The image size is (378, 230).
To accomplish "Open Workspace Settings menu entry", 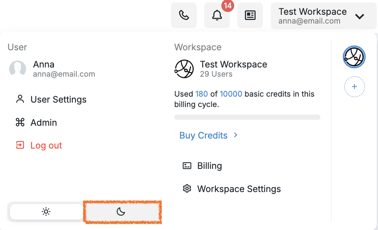I will click(232, 188).
